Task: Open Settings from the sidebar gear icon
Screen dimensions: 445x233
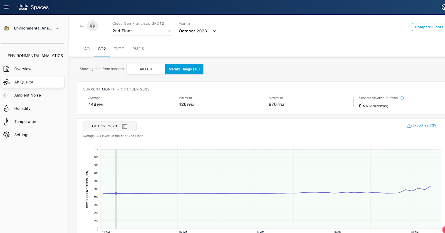Action: 6,135
